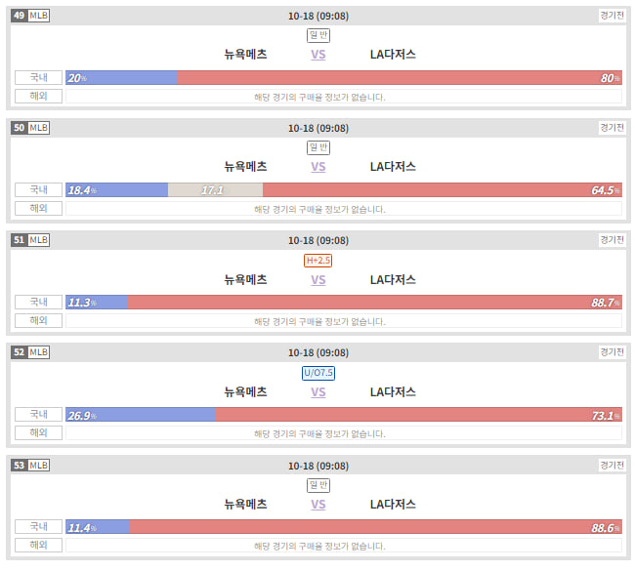
Task: Open the VS link of match 52
Action: [318, 392]
